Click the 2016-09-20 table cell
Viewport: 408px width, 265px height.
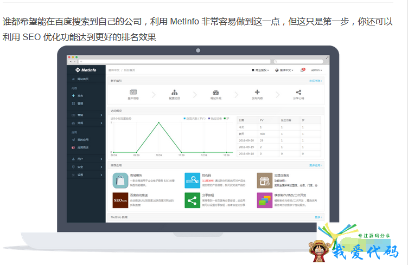pyautogui.click(x=246, y=140)
